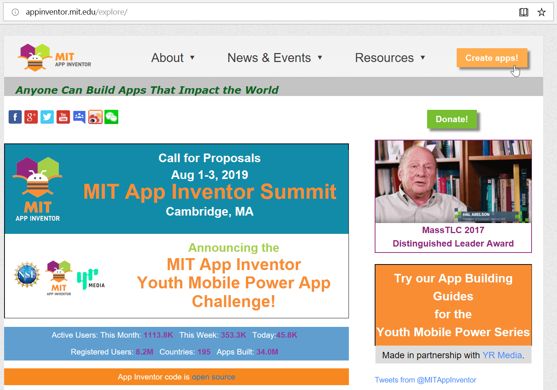This screenshot has width=557, height=390.
Task: Click the NSF logo in challenge banner
Action: 27,275
